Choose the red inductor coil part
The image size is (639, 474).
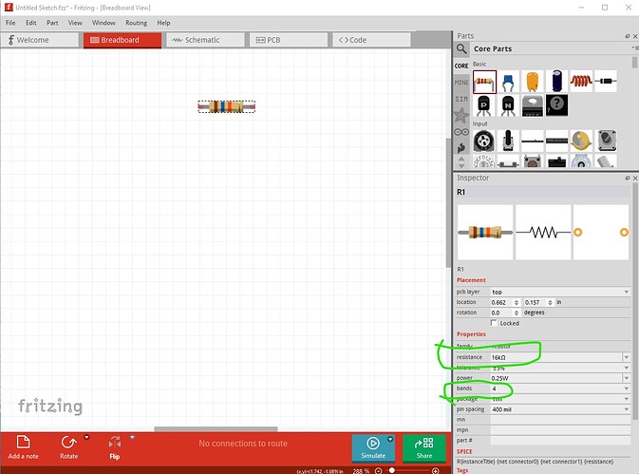click(580, 82)
